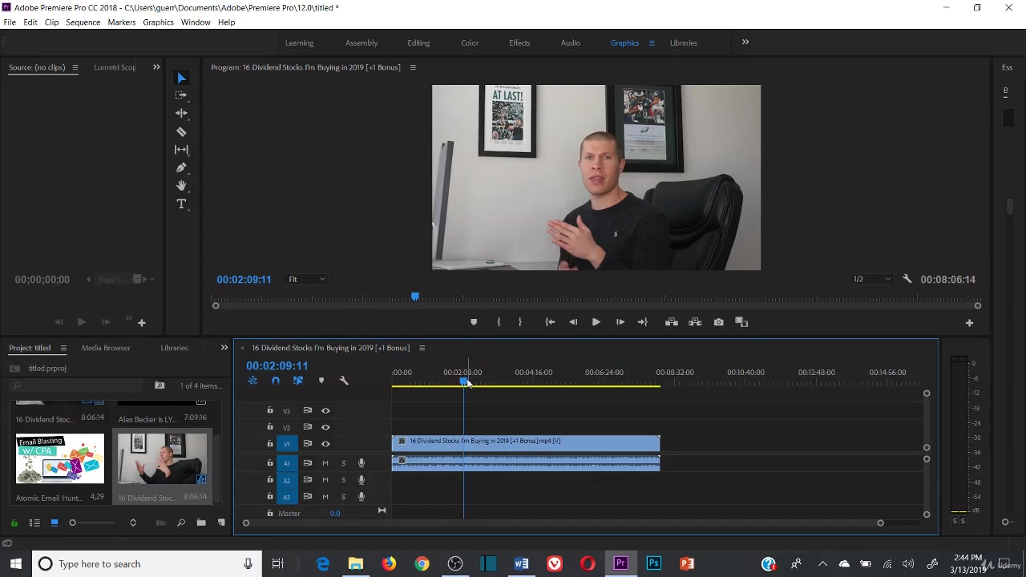
Task: Open Lumetri Scopes tab
Action: pos(115,67)
